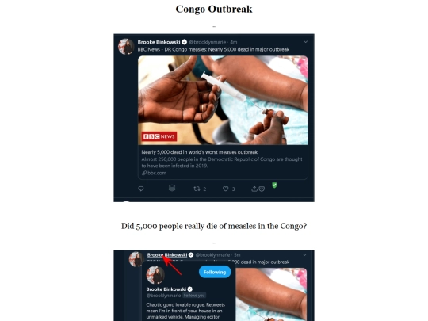The image size is (428, 321).
Task: Click the retweet icon showing 2
Action: click(197, 189)
